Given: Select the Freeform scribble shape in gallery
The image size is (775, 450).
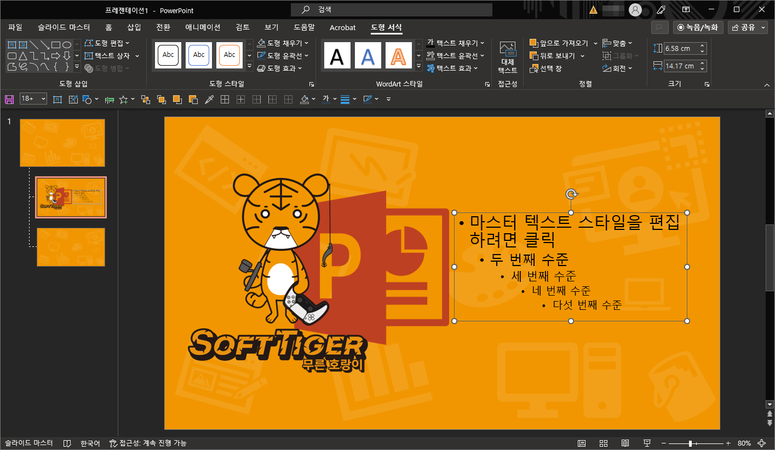Looking at the screenshot, I should click(22, 67).
